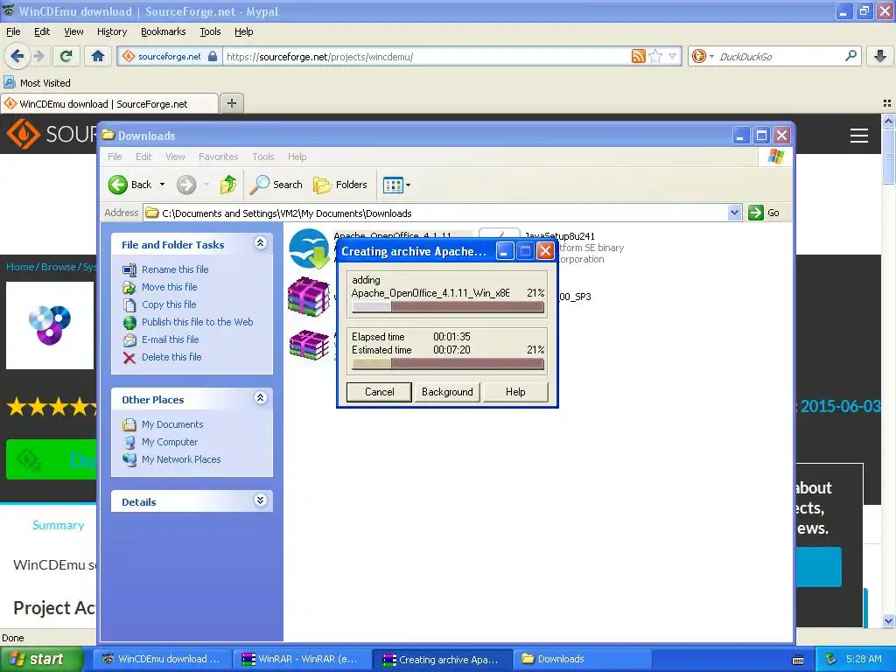Viewport: 896px width, 672px height.
Task: Click the DuckDuckGo search magnifier
Action: pyautogui.click(x=850, y=56)
